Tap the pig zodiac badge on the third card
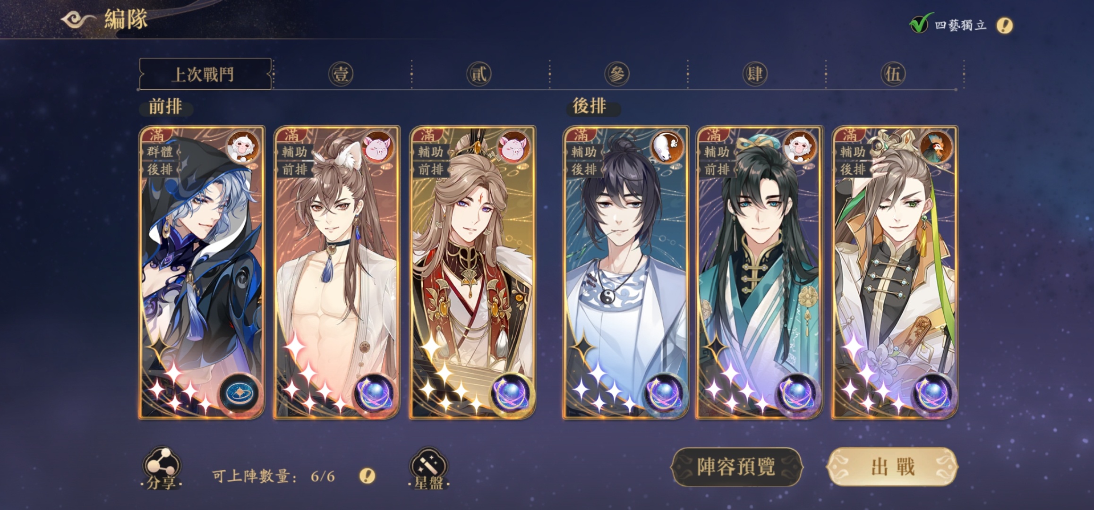The height and width of the screenshot is (510, 1094). [514, 147]
